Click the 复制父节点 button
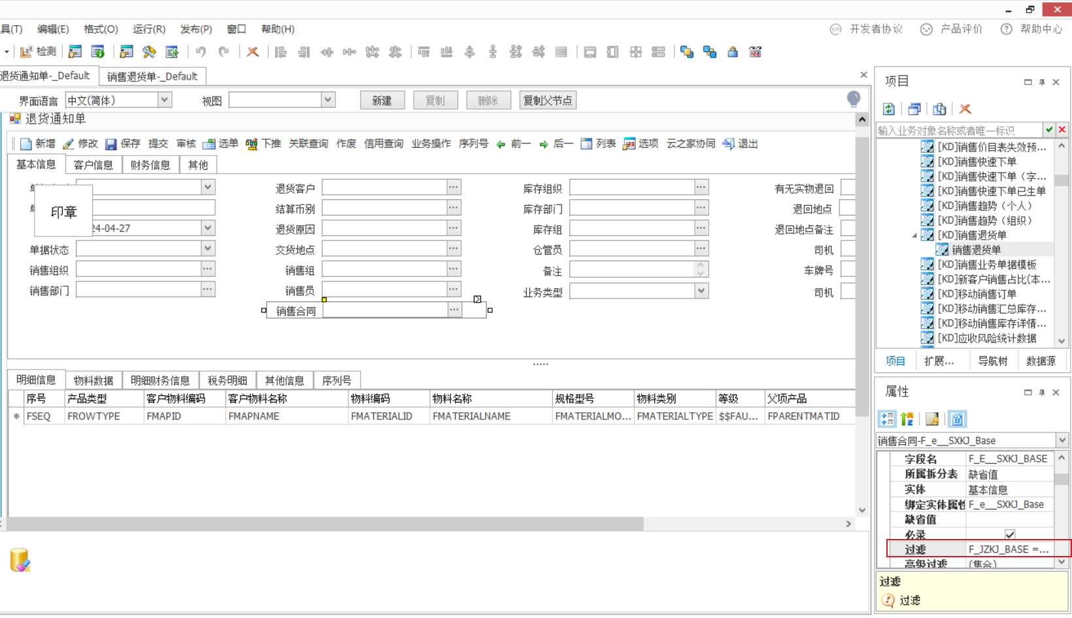1072x618 pixels. coord(548,100)
